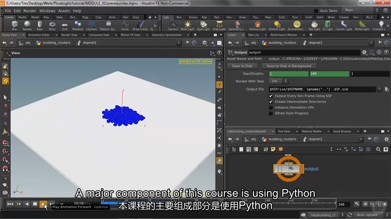391x219 pixels.
Task: Open the Main take dropdown
Action: point(361,10)
